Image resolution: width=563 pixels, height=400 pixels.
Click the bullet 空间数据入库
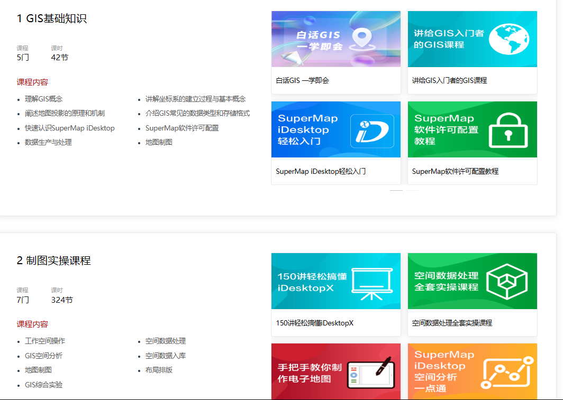click(x=166, y=356)
